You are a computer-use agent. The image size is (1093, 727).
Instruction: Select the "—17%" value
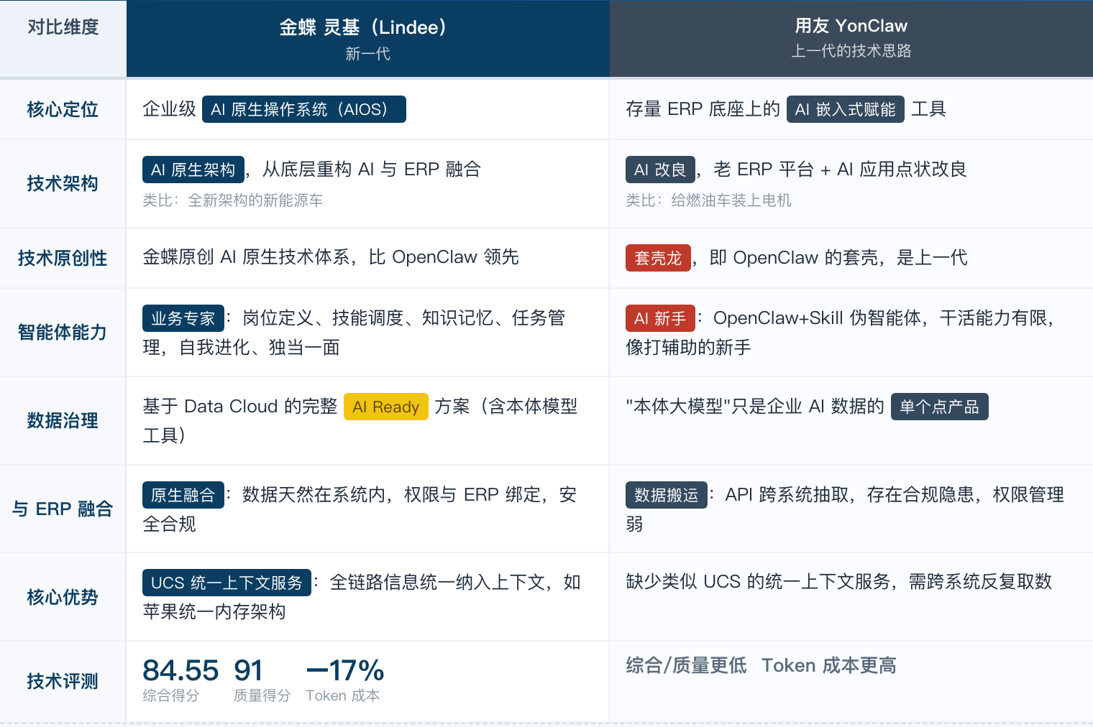[345, 670]
